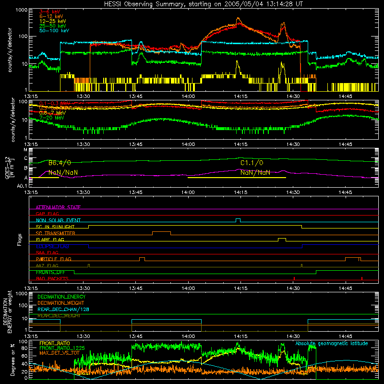The width and height of the screenshot is (384, 384).
Task: Click the FLARE_FLAG pulse near 14:27
Action: click(282, 240)
